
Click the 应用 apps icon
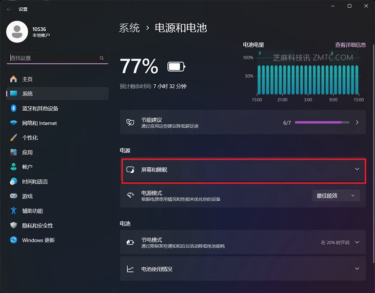coord(14,152)
